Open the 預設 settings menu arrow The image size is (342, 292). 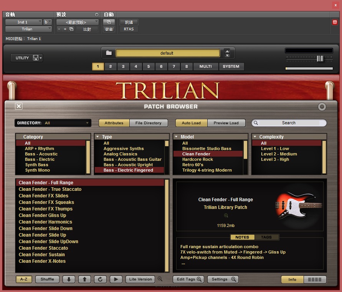tap(97, 14)
